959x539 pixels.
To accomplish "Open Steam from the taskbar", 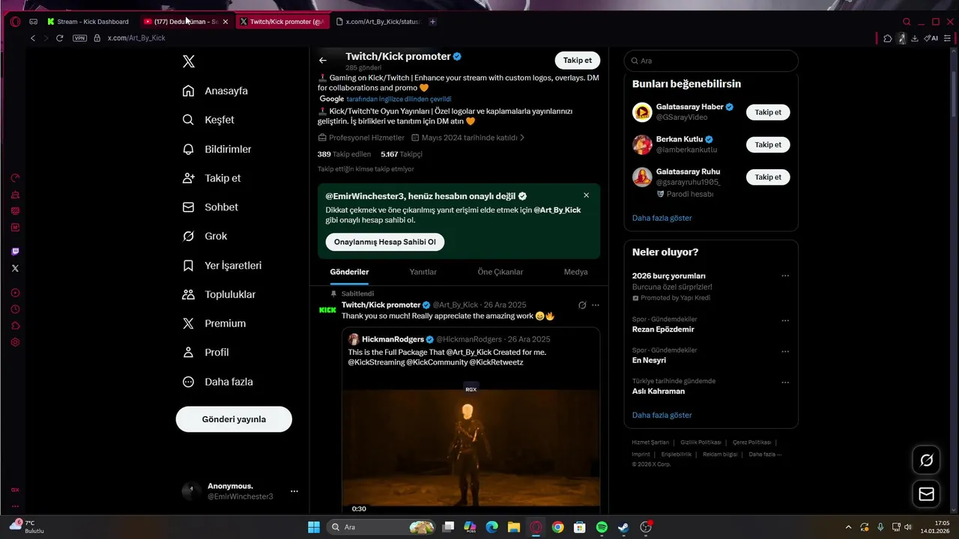I will pos(623,527).
